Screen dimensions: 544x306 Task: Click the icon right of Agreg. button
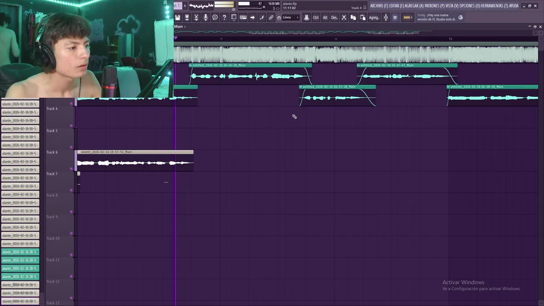(x=386, y=17)
